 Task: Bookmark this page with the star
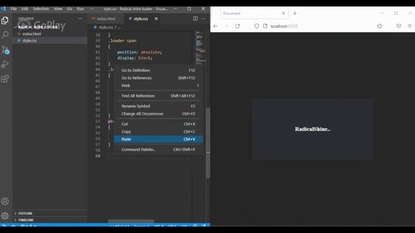379,26
